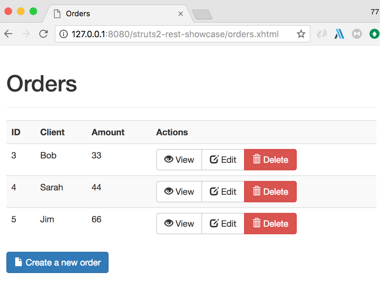Click the faded circular extension icon

[x=322, y=34]
